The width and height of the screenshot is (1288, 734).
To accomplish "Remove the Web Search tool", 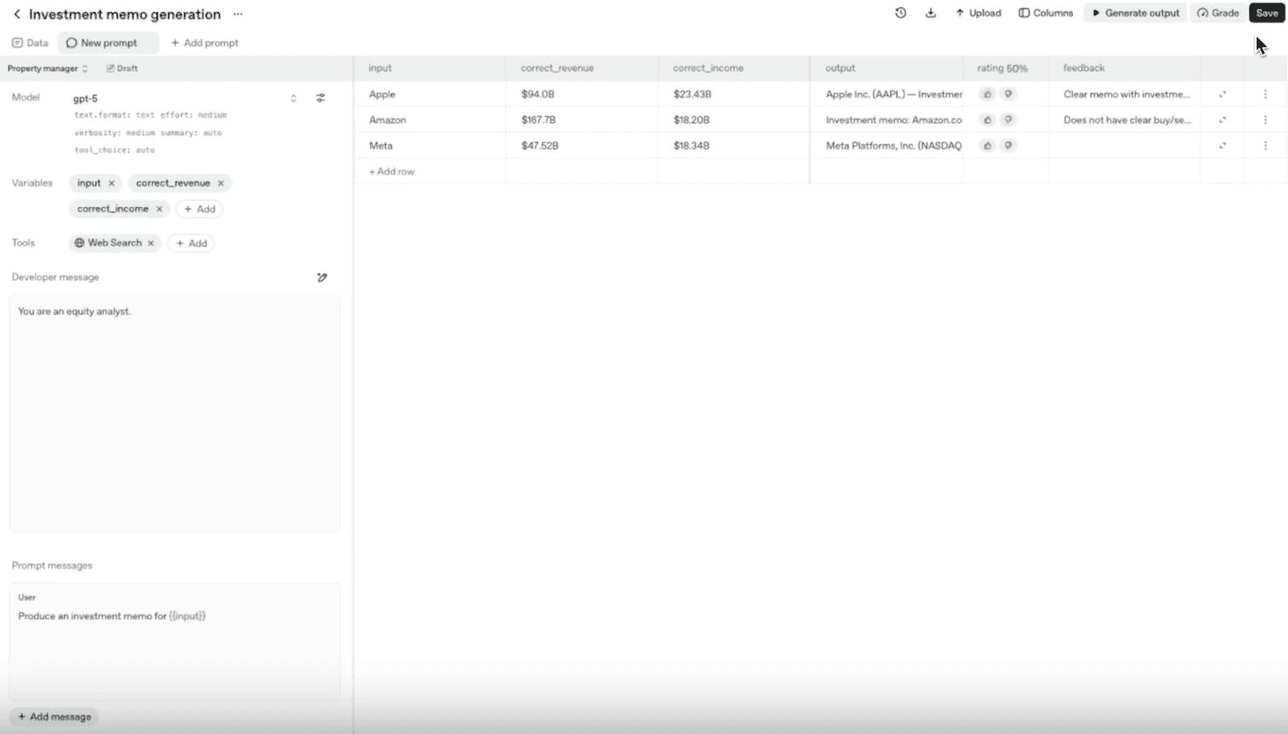I will tap(151, 243).
